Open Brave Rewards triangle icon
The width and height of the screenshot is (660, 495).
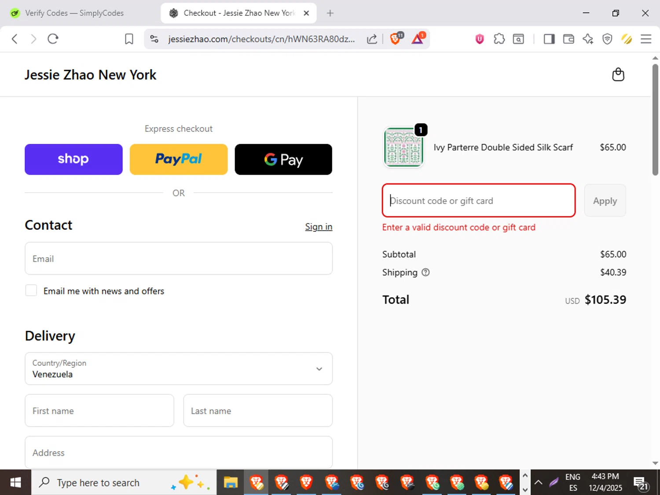pos(418,38)
